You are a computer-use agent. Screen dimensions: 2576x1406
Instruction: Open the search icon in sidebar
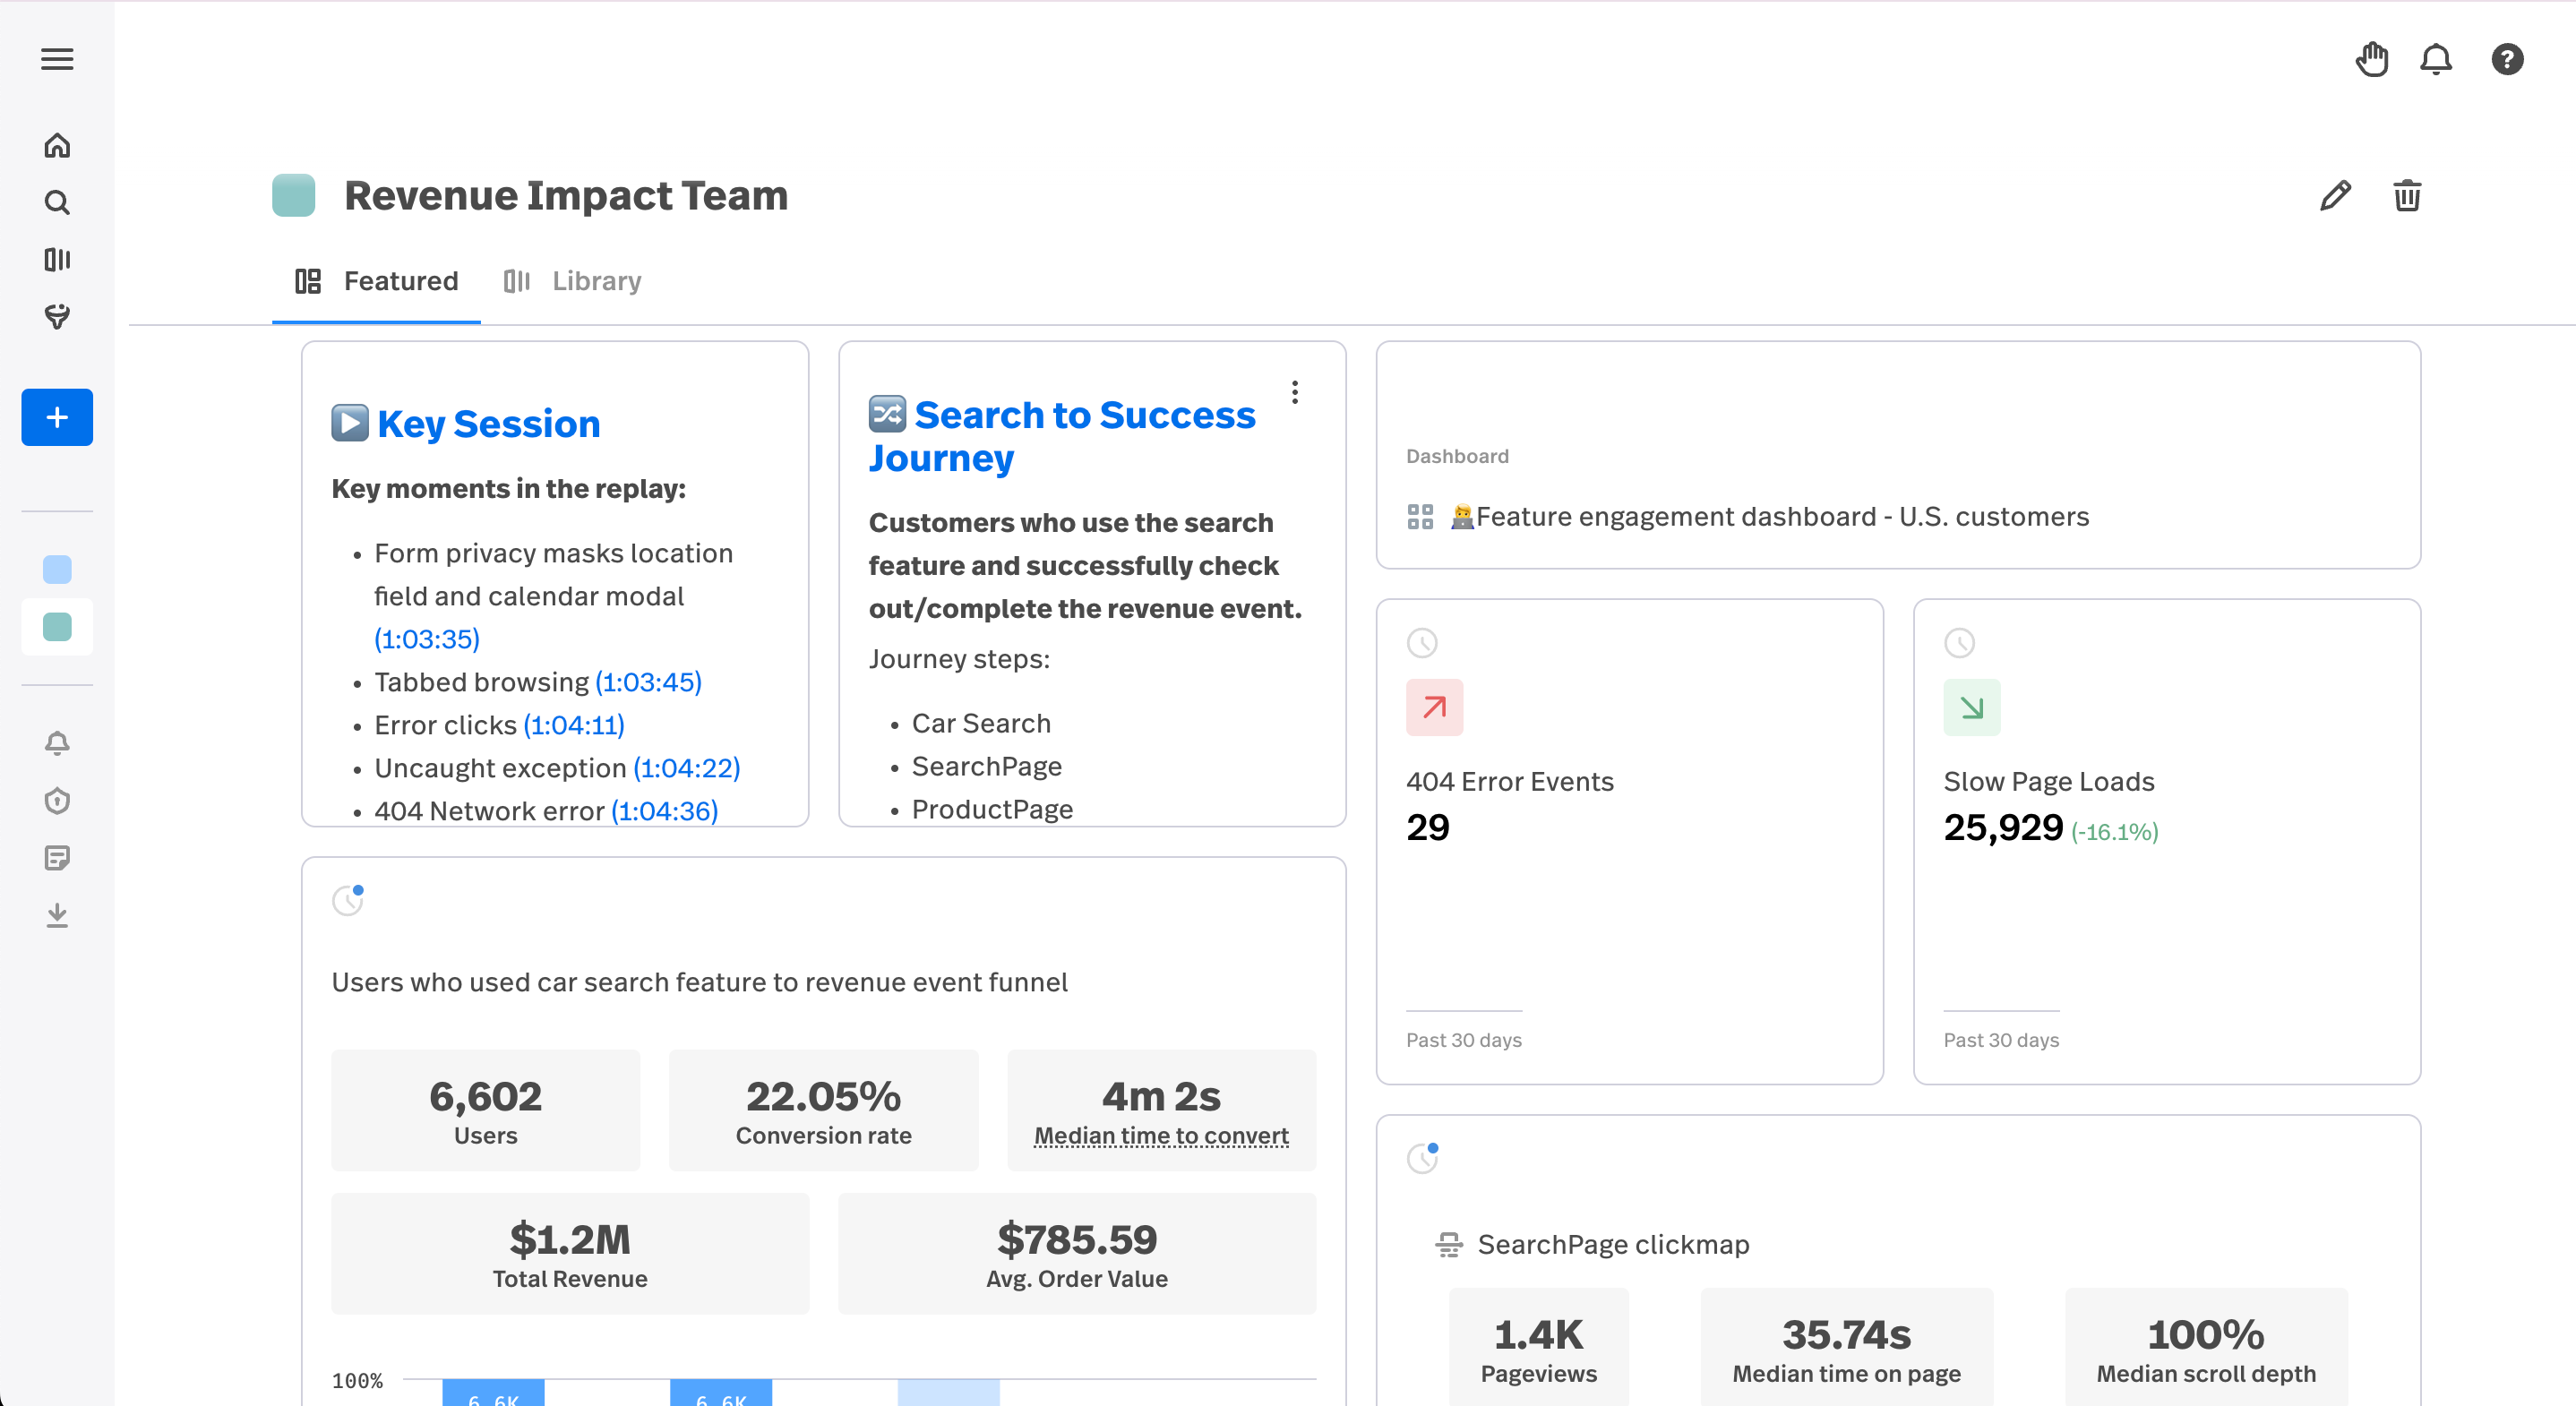coord(57,203)
